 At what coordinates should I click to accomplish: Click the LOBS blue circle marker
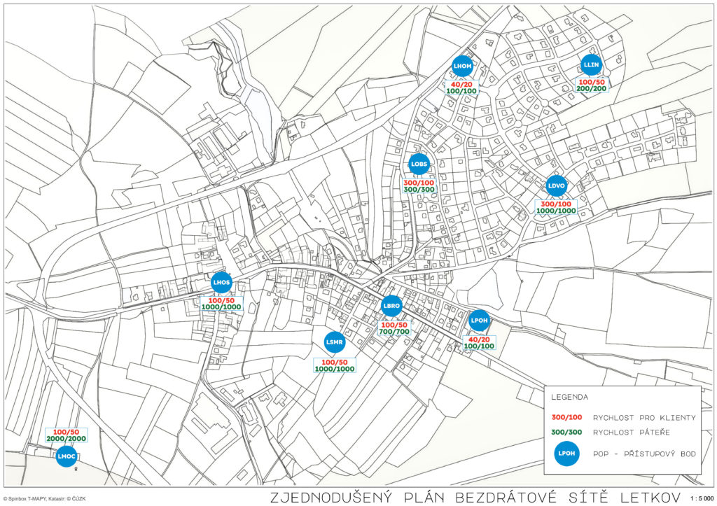(419, 164)
